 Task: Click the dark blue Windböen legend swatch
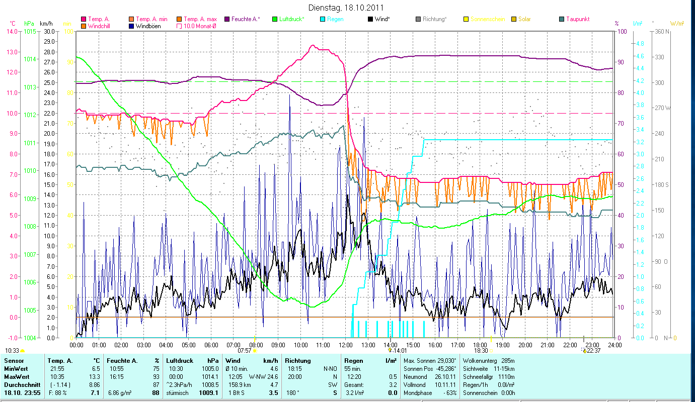[x=131, y=26]
